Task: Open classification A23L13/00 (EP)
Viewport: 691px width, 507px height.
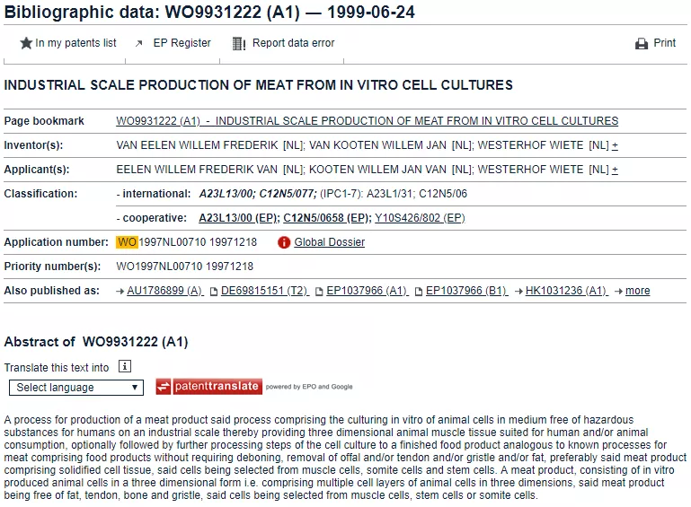Action: (237, 218)
